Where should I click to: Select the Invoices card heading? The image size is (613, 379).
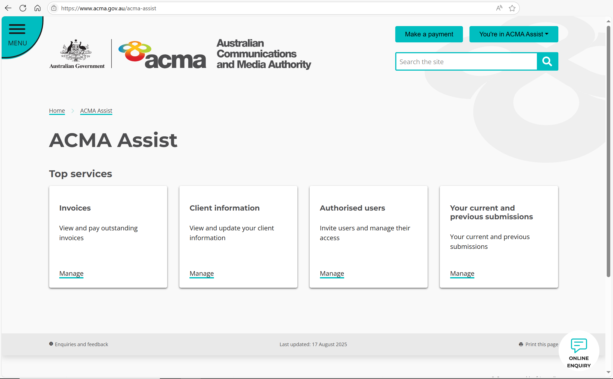coord(75,208)
